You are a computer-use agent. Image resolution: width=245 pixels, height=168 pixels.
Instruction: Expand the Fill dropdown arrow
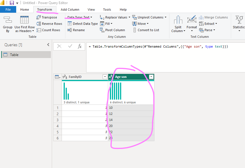coord(111,24)
